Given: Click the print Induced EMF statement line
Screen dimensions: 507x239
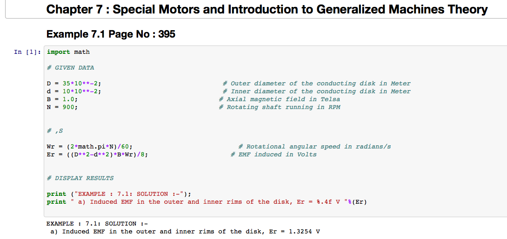Looking at the screenshot, I should click(x=207, y=202).
